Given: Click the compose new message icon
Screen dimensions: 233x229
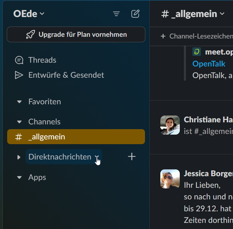Looking at the screenshot, I should (135, 14).
